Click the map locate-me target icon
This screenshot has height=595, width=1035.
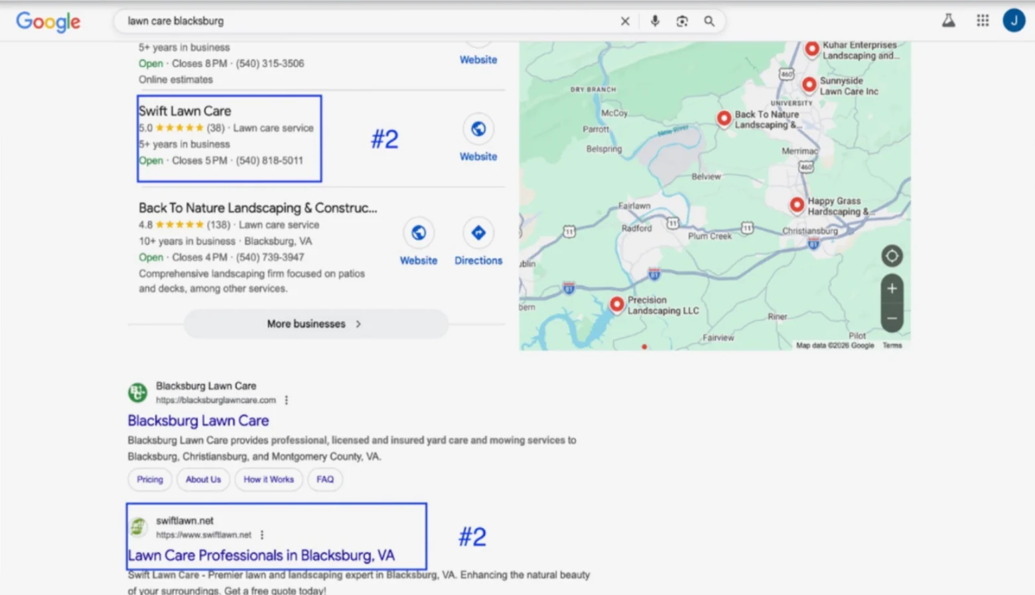tap(892, 255)
